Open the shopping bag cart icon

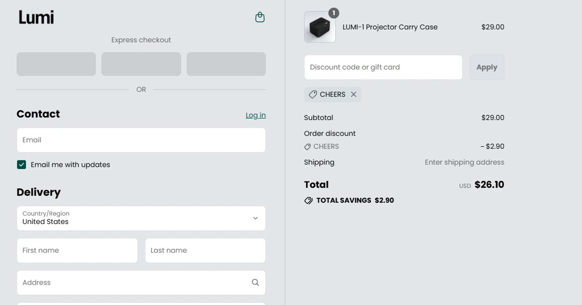coord(260,17)
